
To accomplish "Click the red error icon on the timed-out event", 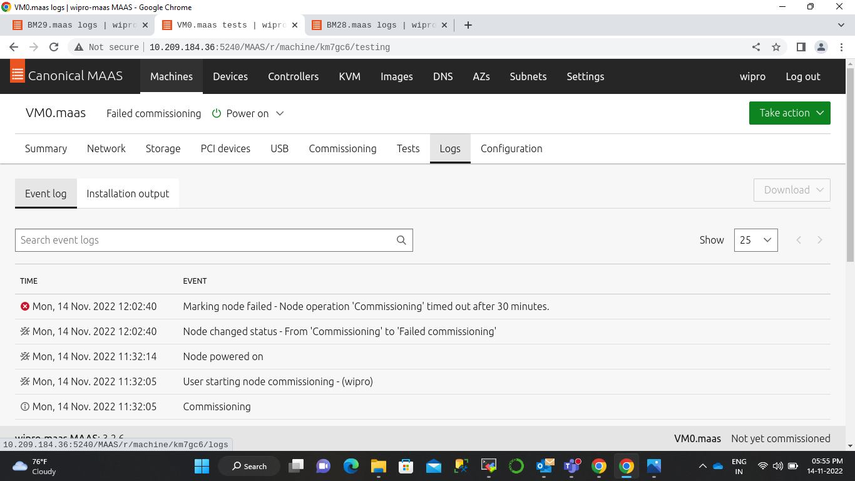I will [25, 306].
